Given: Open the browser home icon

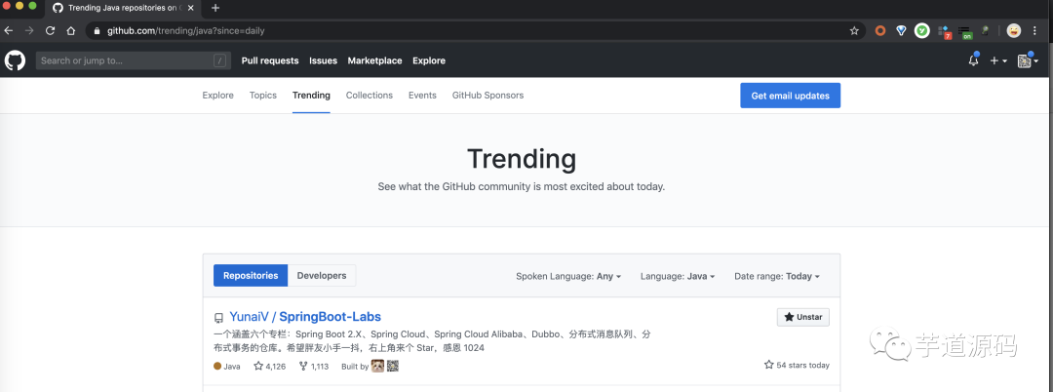Looking at the screenshot, I should [x=70, y=30].
